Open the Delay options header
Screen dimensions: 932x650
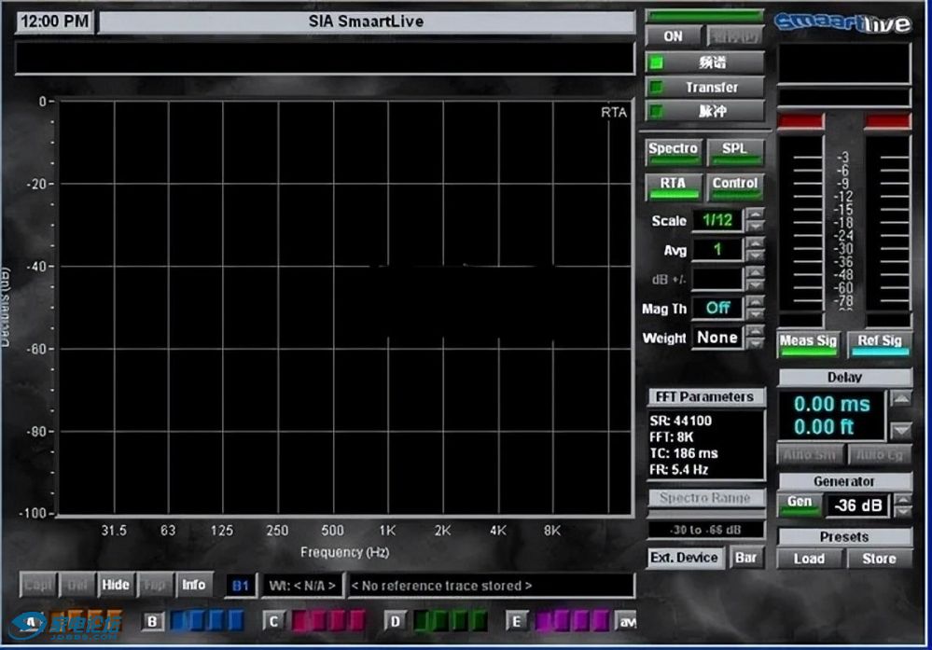tap(844, 378)
